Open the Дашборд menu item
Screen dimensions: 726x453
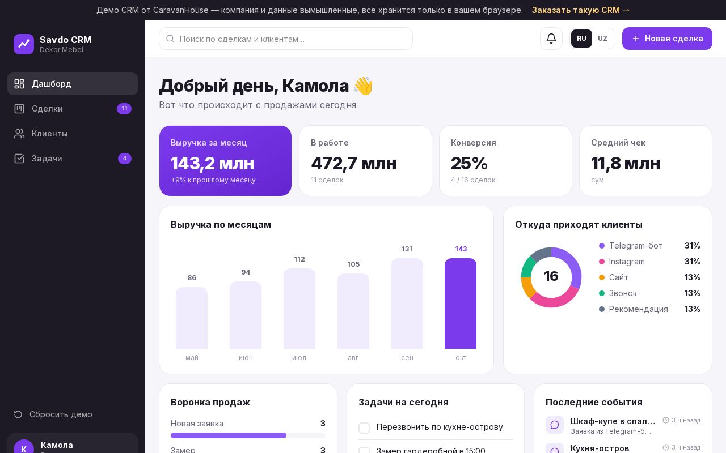click(x=73, y=84)
